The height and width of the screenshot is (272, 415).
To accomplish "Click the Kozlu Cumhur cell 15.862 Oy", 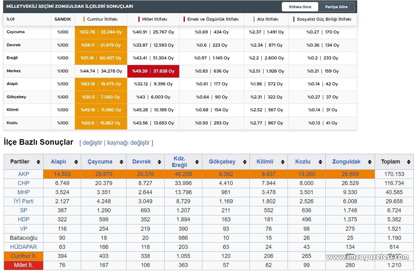I will [110, 123].
